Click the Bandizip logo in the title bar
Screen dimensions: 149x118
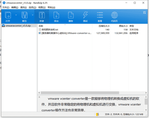[4, 3]
